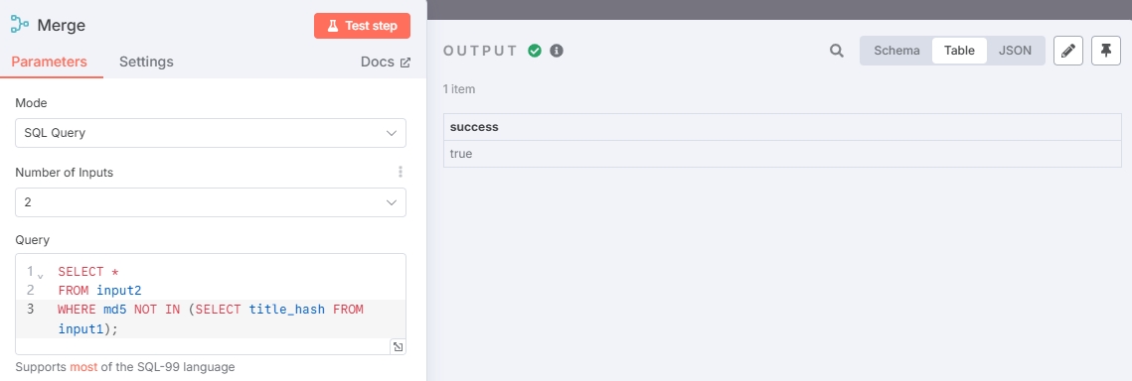Open the Parameters tab

(x=49, y=62)
